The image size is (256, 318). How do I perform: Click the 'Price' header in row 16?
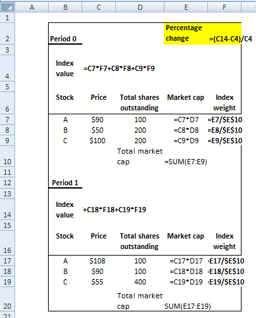pyautogui.click(x=99, y=236)
